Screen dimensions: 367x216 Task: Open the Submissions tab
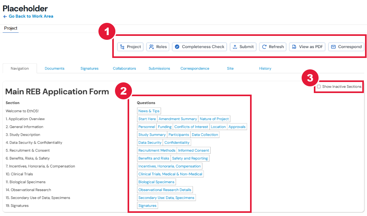[159, 69]
